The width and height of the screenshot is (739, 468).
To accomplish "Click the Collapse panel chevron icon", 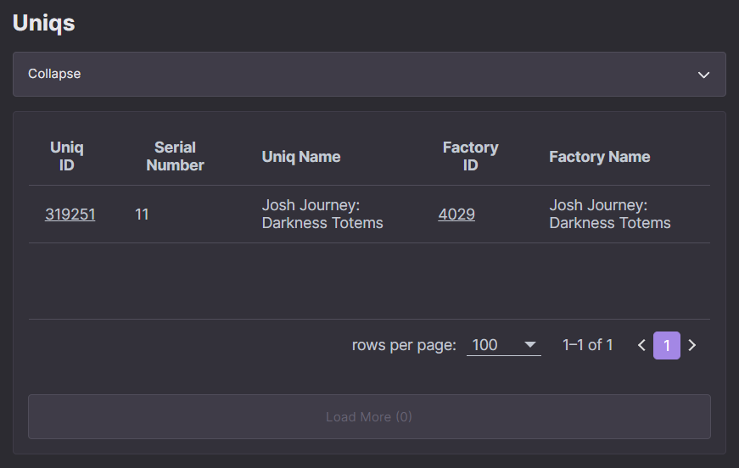I will [703, 75].
